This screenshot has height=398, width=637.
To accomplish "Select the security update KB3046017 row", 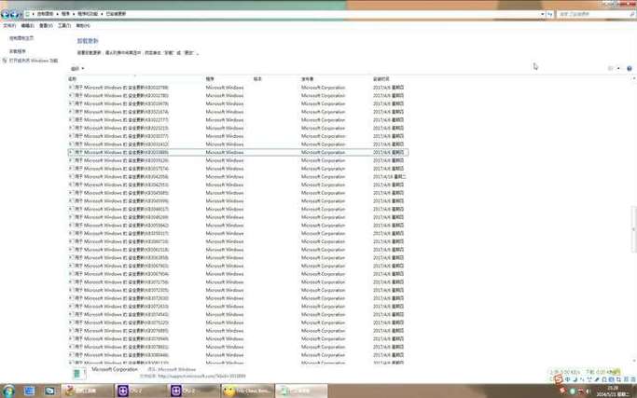I will coord(238,209).
